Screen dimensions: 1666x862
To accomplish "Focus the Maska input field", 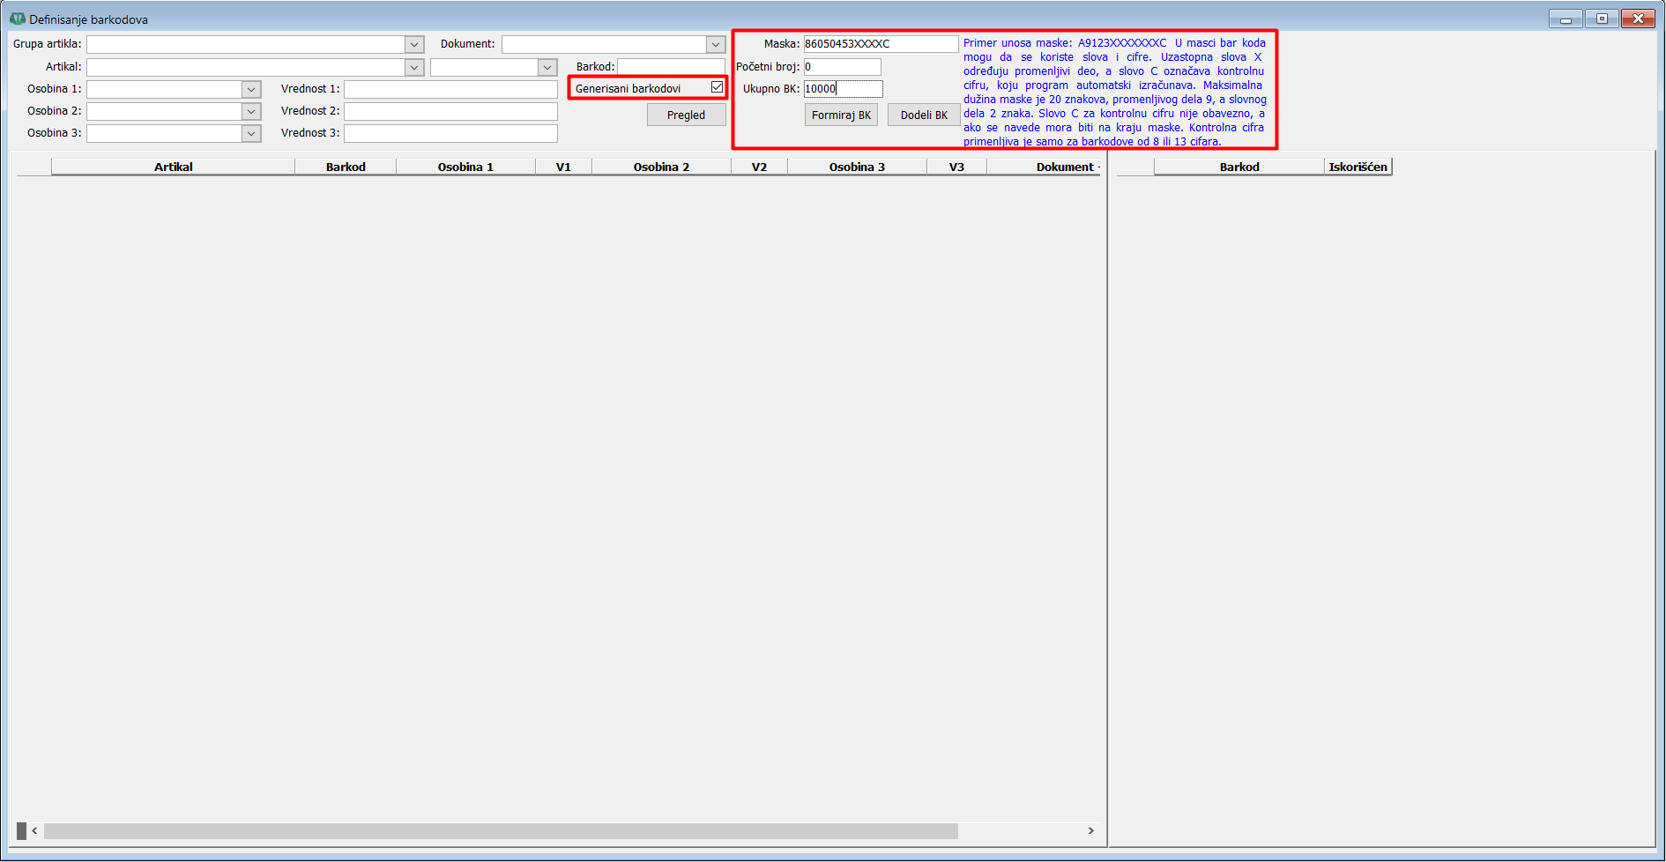I will (x=881, y=43).
